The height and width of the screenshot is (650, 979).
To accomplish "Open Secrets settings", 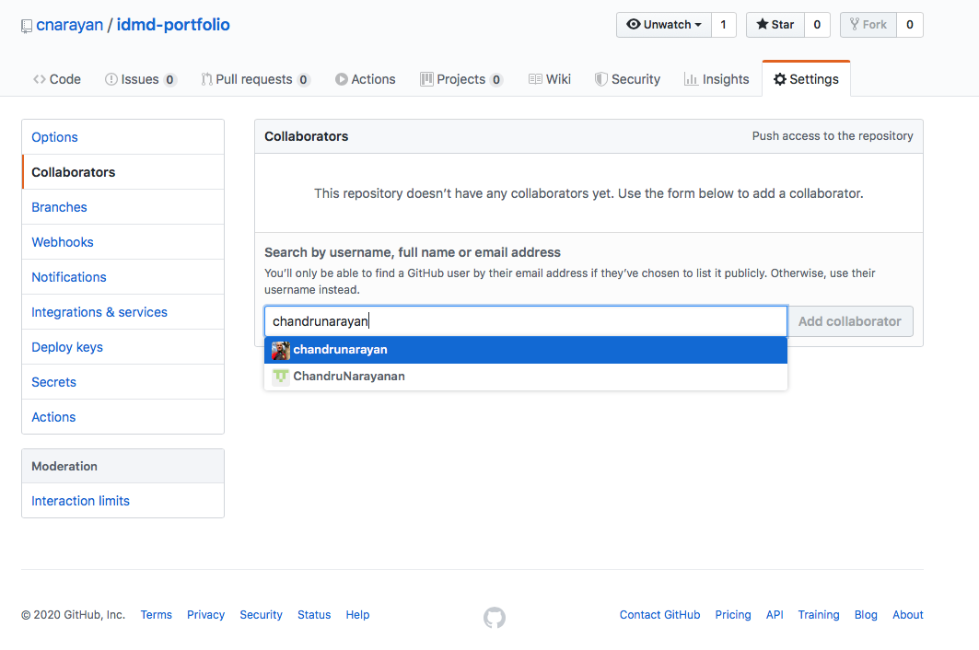I will click(x=123, y=382).
